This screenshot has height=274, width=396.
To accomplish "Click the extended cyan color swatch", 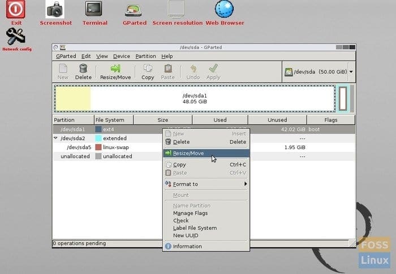I will click(98, 138).
